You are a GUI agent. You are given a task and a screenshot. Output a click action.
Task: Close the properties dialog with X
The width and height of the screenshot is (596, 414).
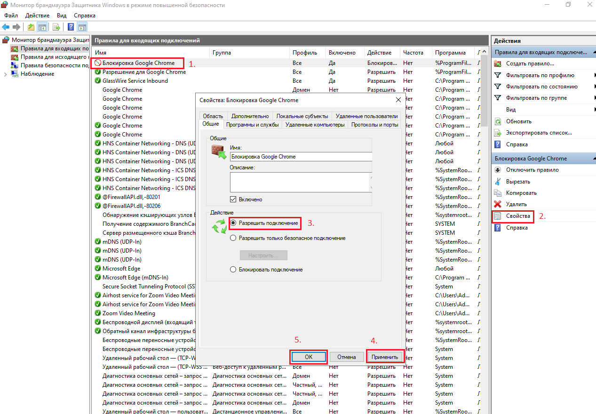[x=398, y=100]
